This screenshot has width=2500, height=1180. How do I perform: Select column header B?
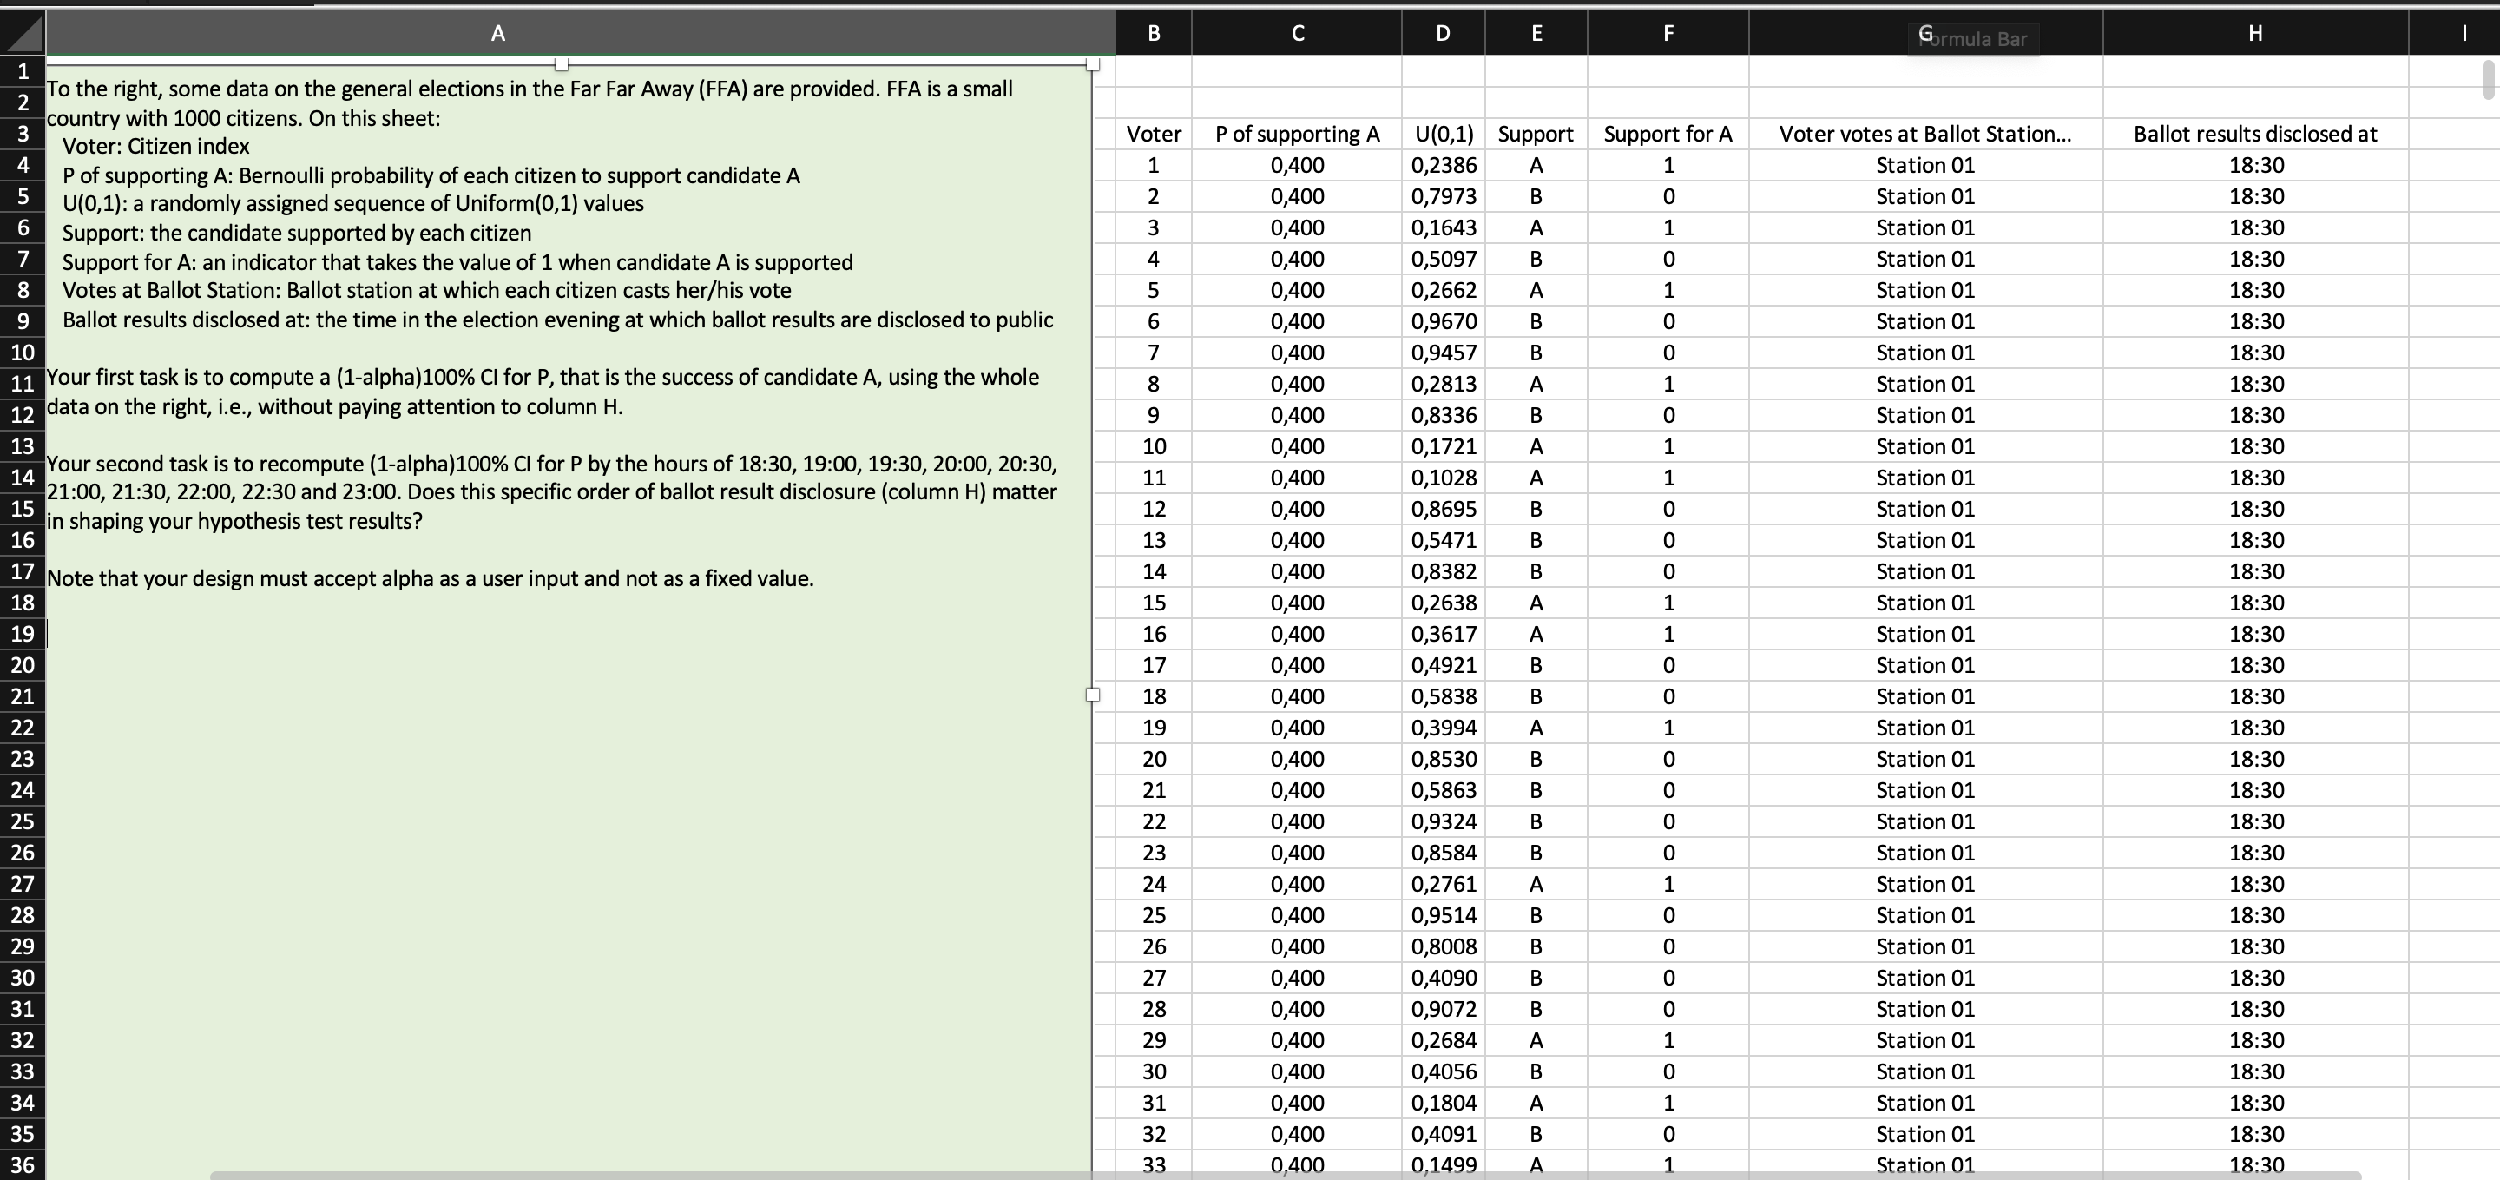[1153, 32]
